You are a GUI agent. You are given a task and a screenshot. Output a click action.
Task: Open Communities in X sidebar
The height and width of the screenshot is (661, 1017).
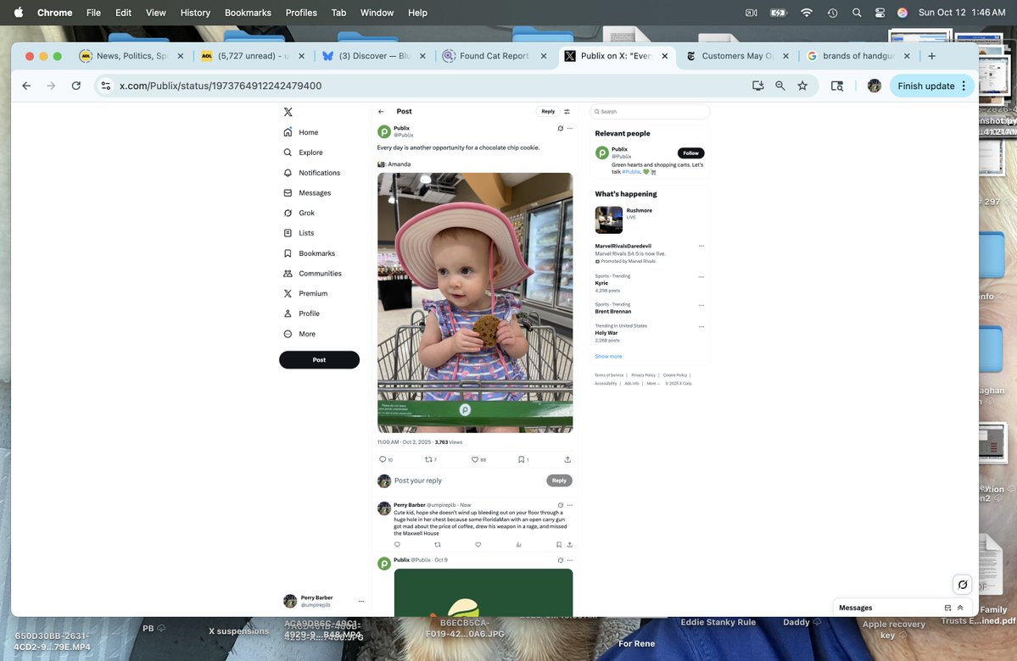pos(313,274)
